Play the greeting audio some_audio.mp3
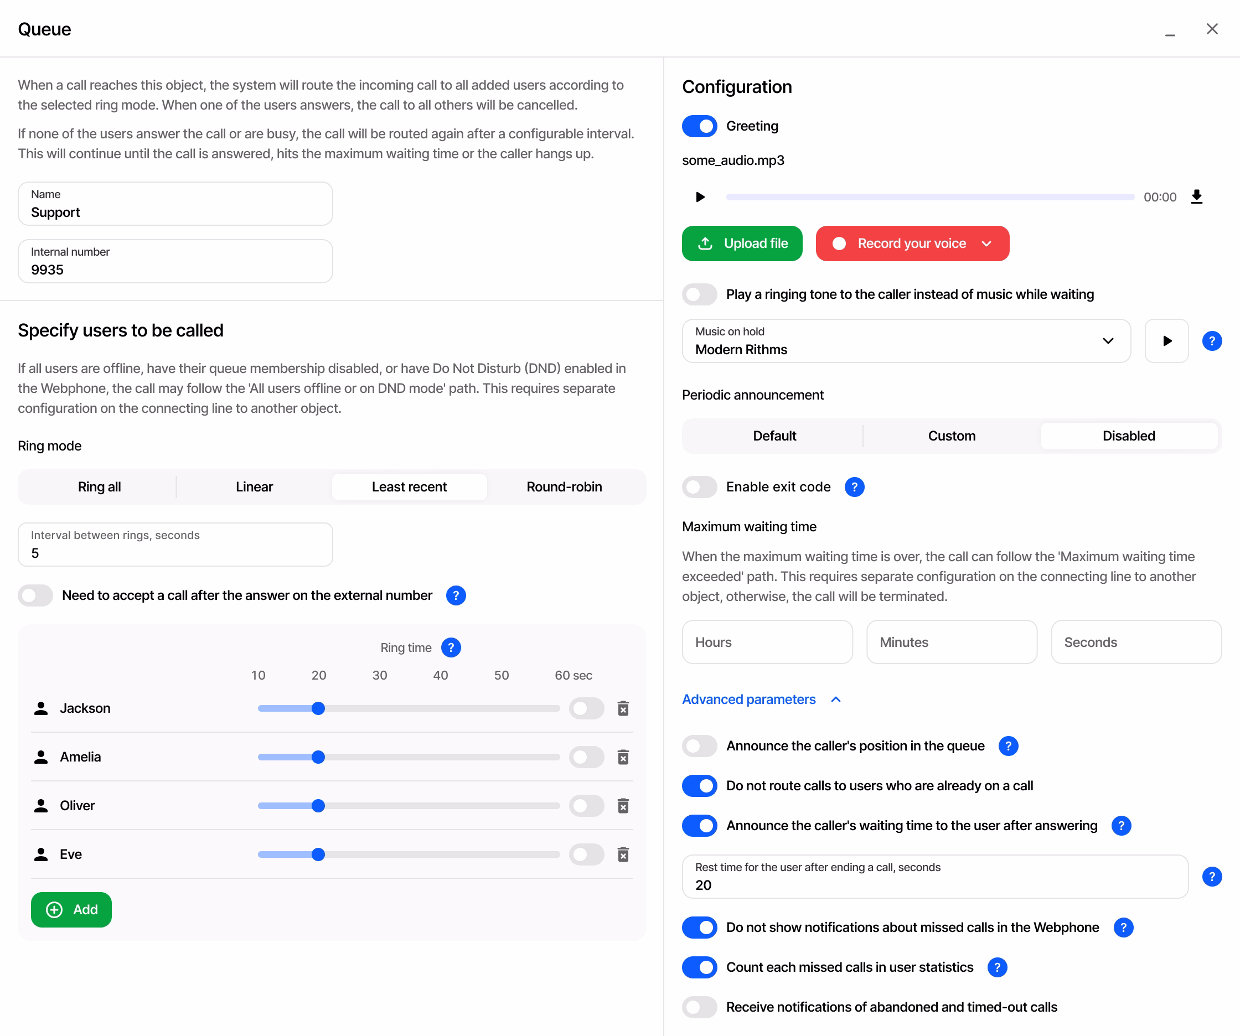 (x=700, y=196)
